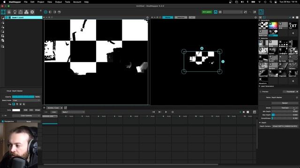Open the Account menu
The image size is (300, 168).
[77, 2]
